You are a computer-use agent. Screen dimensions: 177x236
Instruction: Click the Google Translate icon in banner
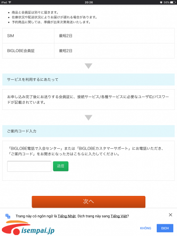click(x=8, y=216)
